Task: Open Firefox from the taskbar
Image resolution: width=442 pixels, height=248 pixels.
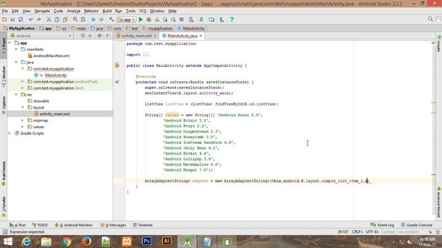Action: 86,242
